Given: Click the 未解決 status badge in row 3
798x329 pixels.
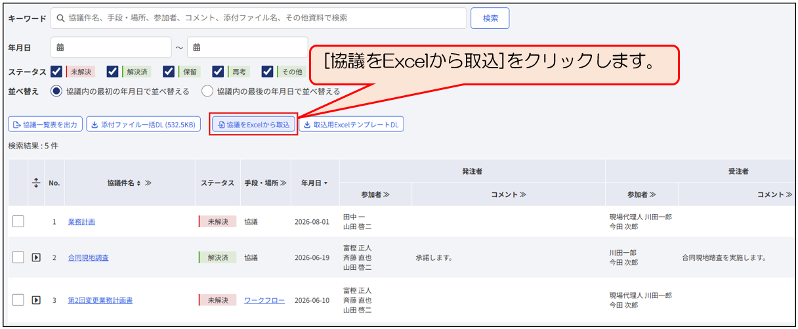Looking at the screenshot, I should point(217,300).
